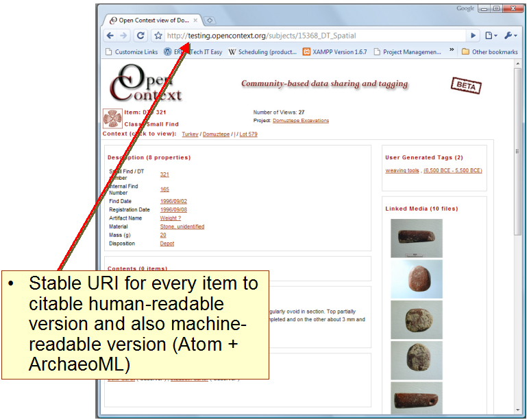Go forward with the browser forward arrow
529x420 pixels.
point(123,36)
